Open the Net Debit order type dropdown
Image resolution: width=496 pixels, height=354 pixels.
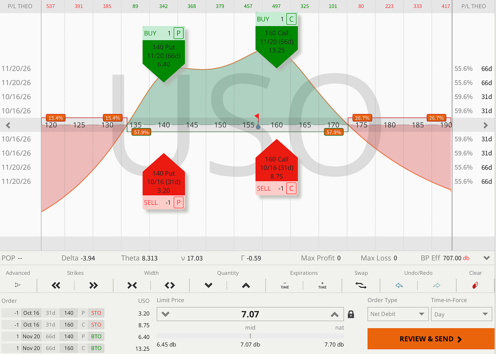click(x=398, y=314)
